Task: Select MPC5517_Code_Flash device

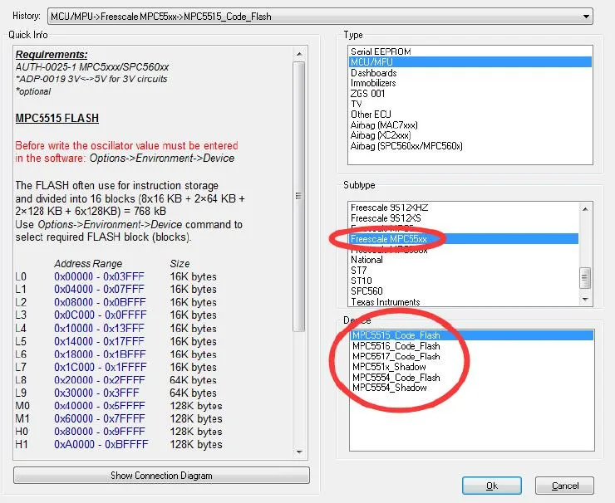Action: (x=396, y=356)
